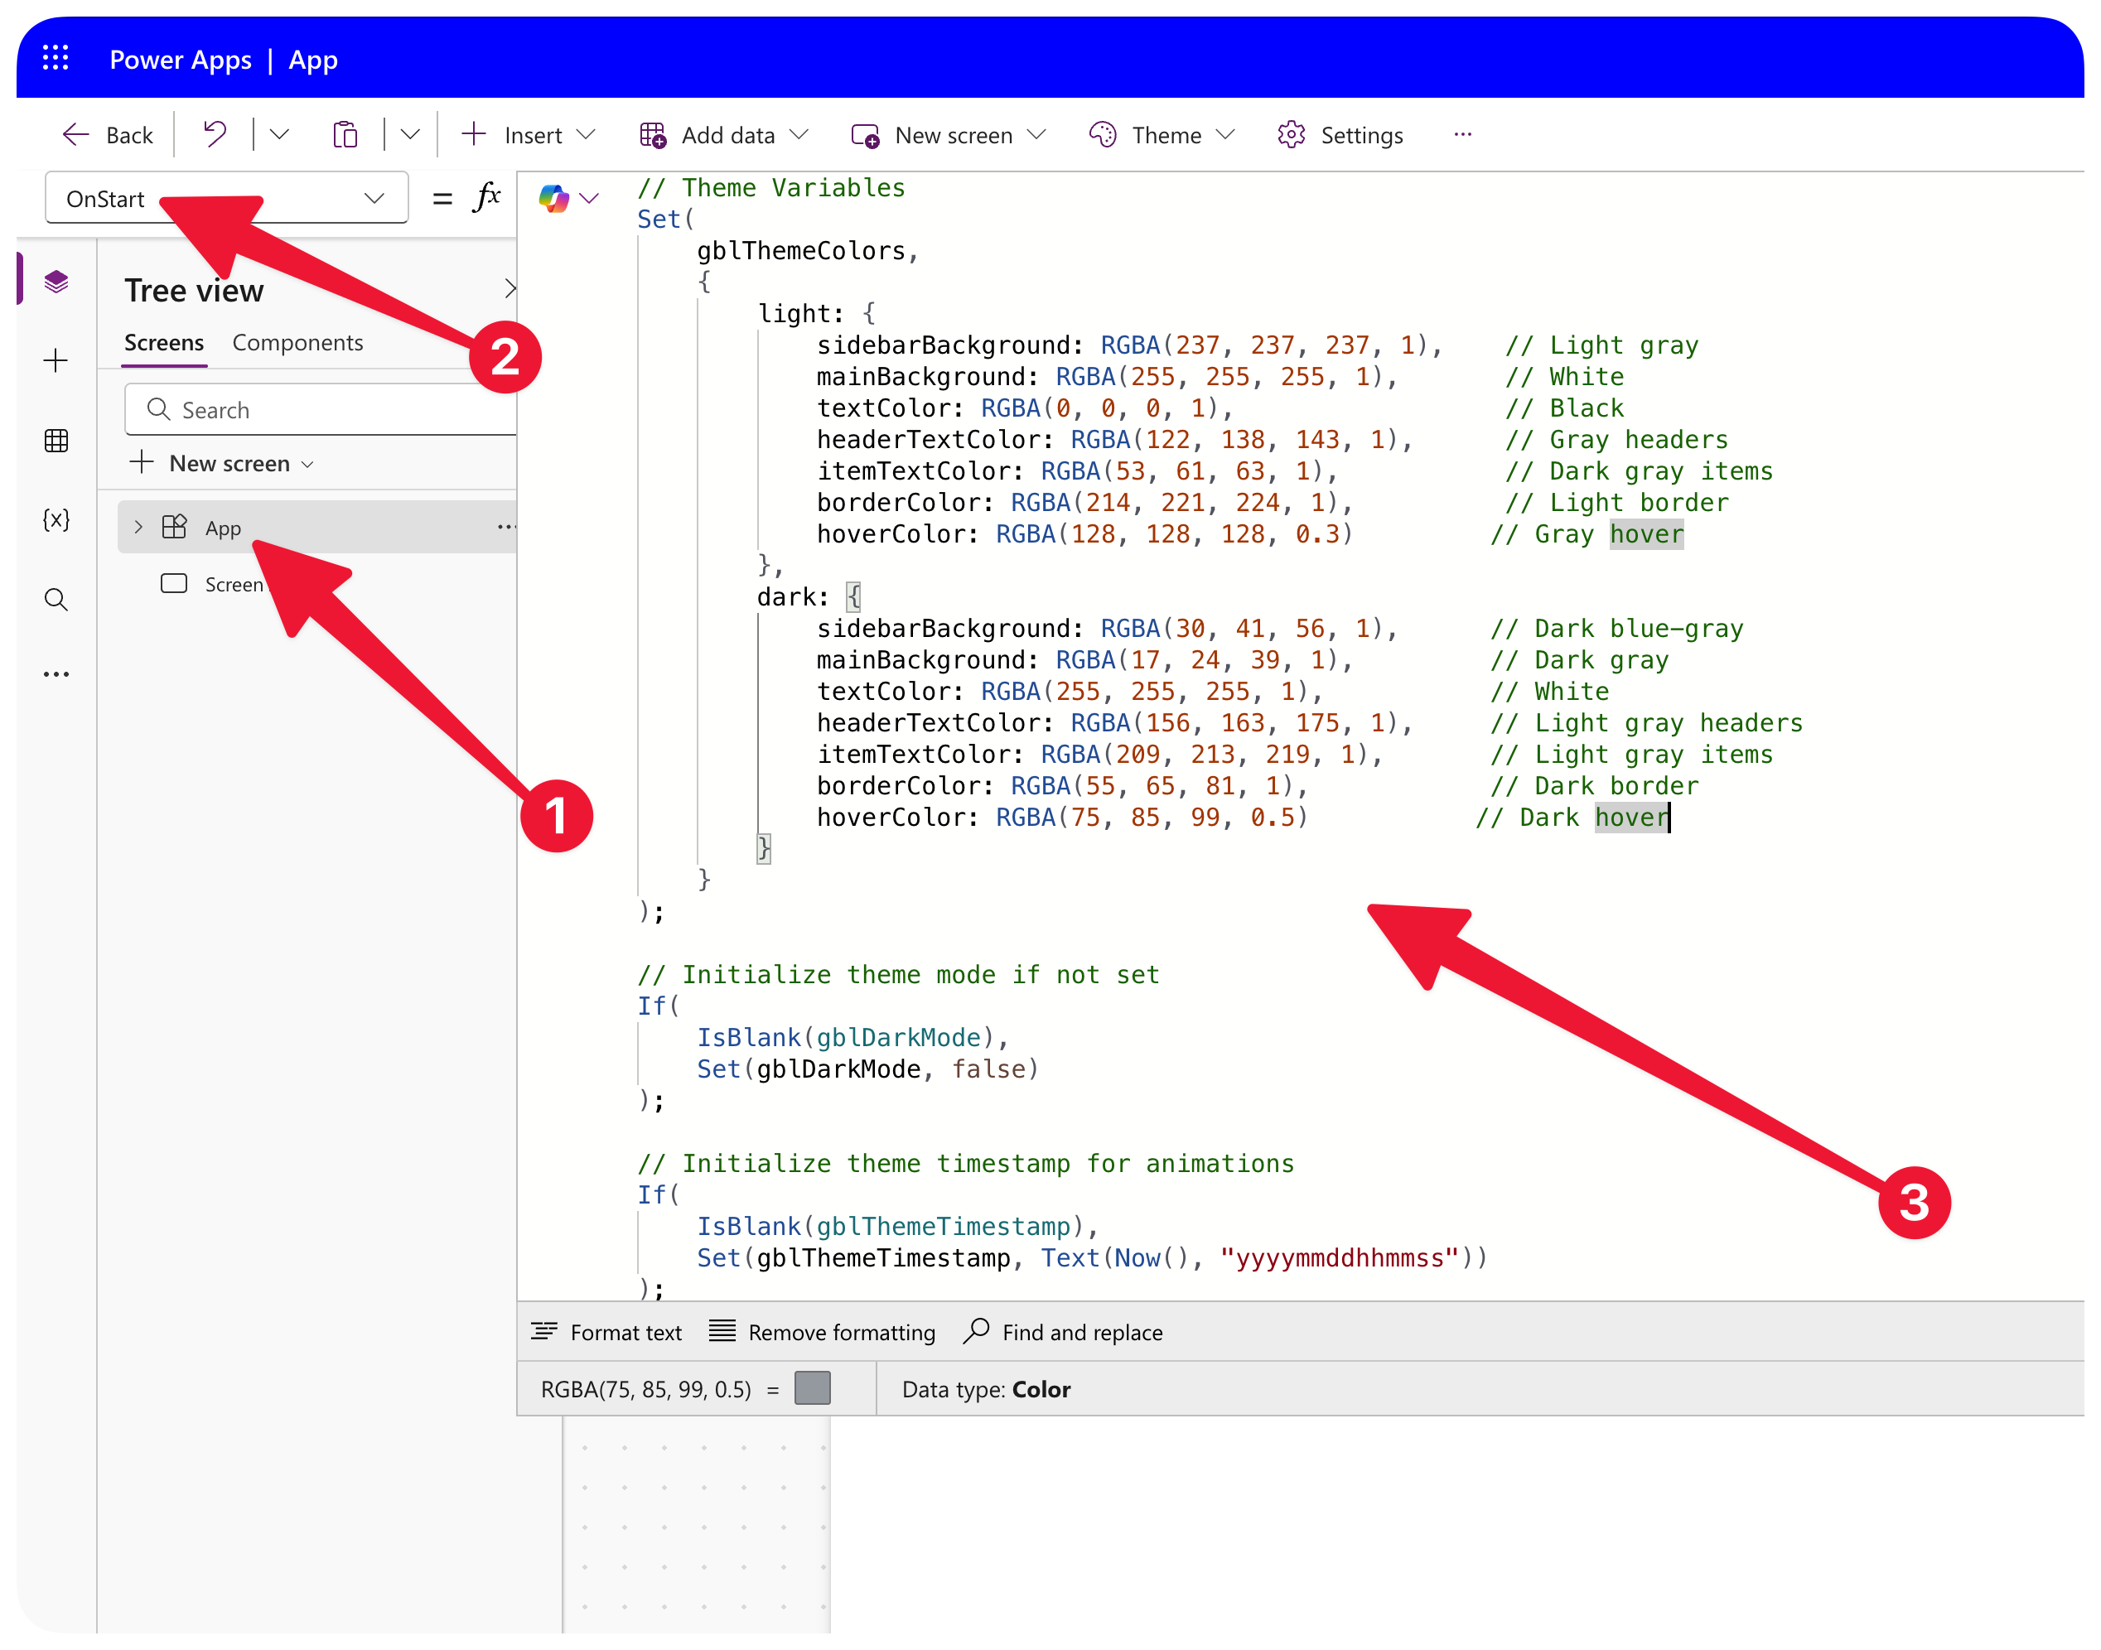Screen dimensions: 2101x1650
Task: Click the undo icon in toolbar
Action: tap(213, 134)
